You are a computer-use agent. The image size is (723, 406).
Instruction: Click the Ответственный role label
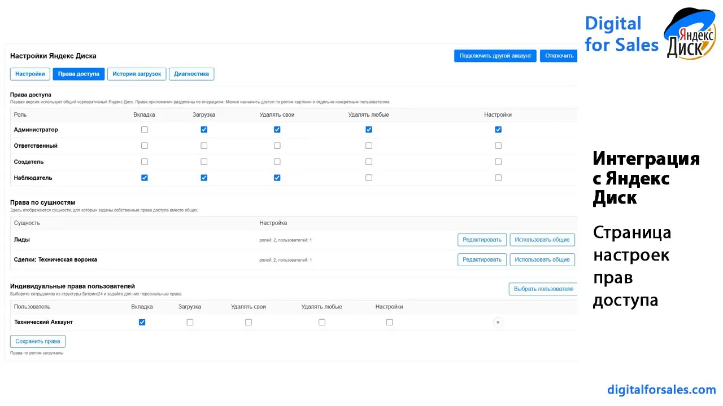36,145
